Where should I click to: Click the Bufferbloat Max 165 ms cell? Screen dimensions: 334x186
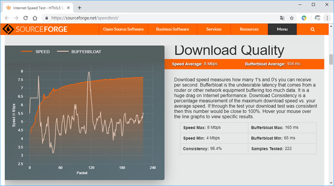[x=282, y=127]
